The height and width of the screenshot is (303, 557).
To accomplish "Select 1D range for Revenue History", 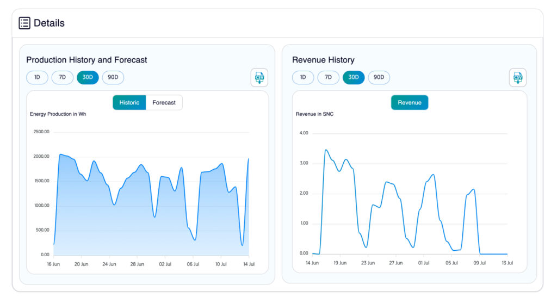I will [303, 77].
